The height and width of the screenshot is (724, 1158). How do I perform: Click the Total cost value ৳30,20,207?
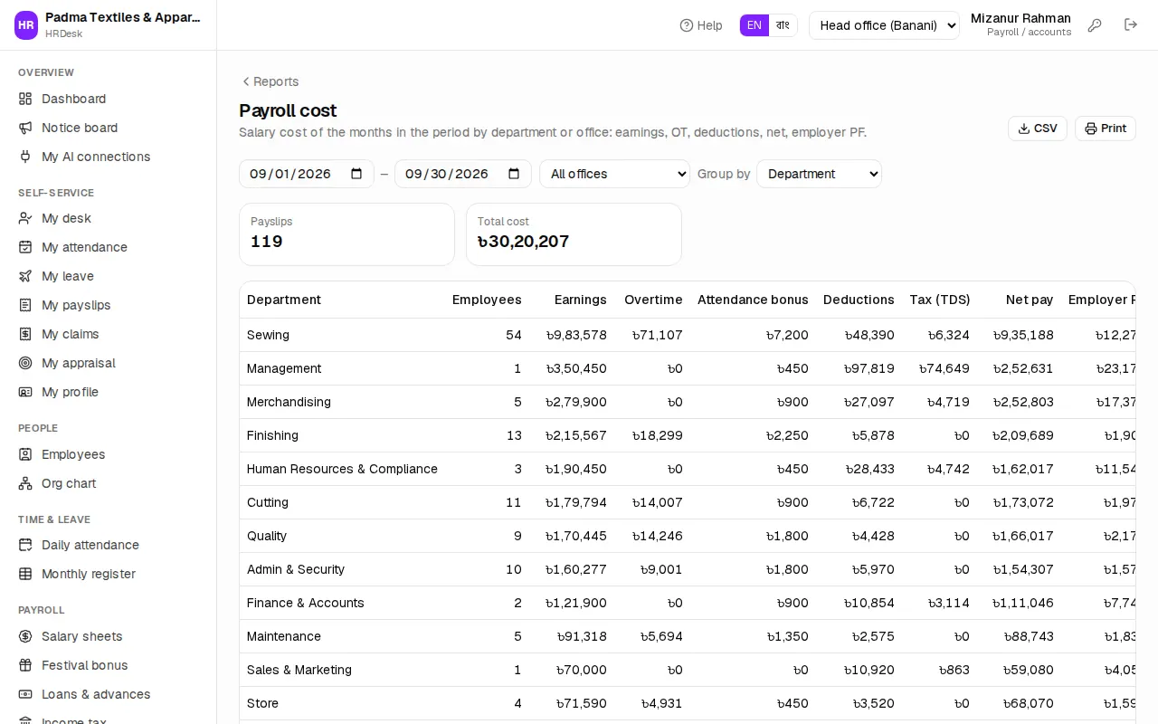[523, 242]
